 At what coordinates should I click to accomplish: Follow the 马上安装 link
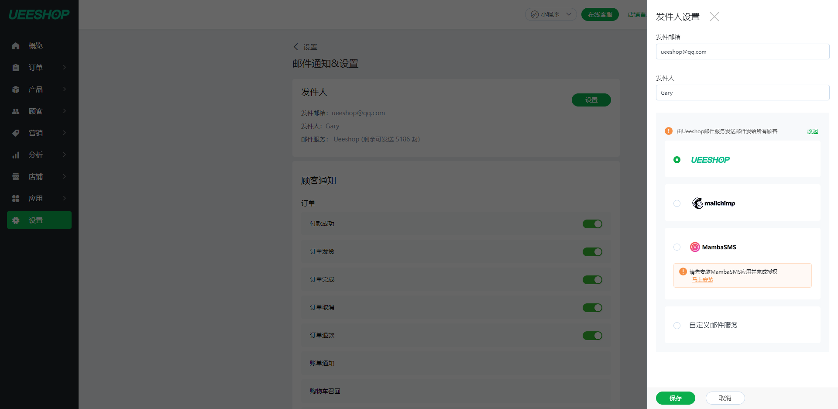coord(702,280)
